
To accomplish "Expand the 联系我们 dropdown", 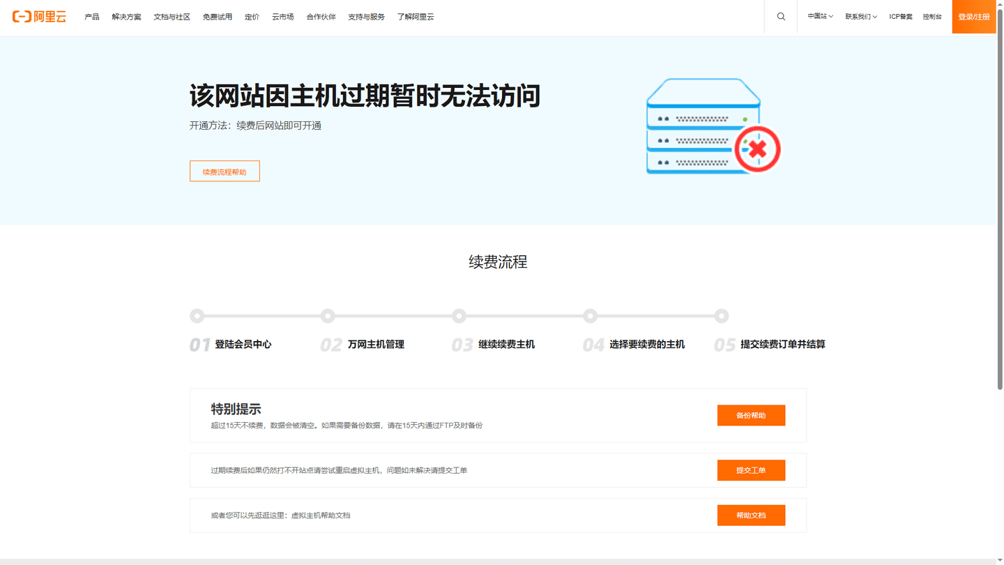I will [861, 17].
